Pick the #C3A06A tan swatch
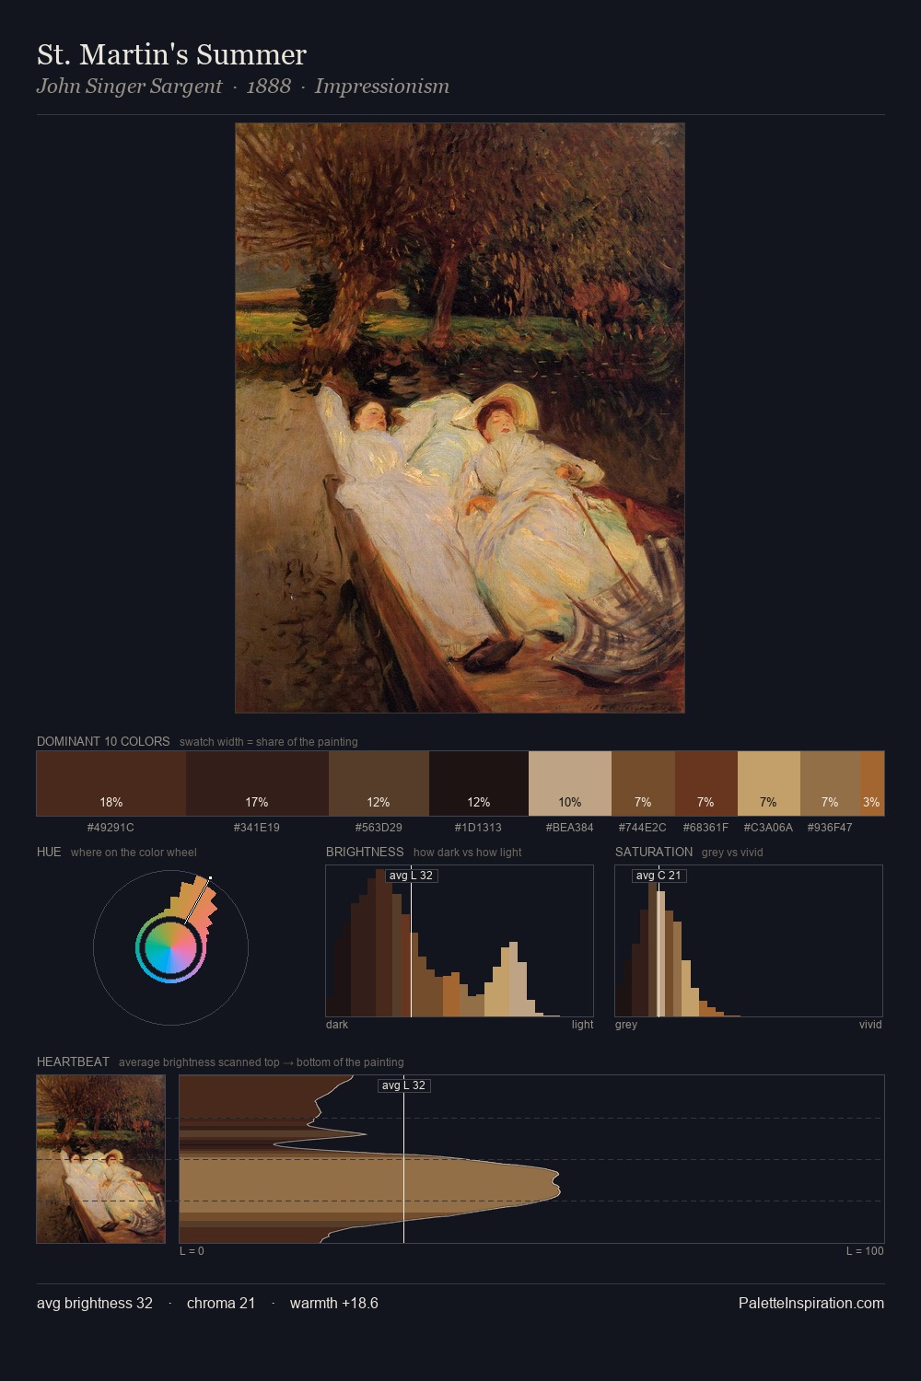Image resolution: width=921 pixels, height=1381 pixels. pos(769,783)
